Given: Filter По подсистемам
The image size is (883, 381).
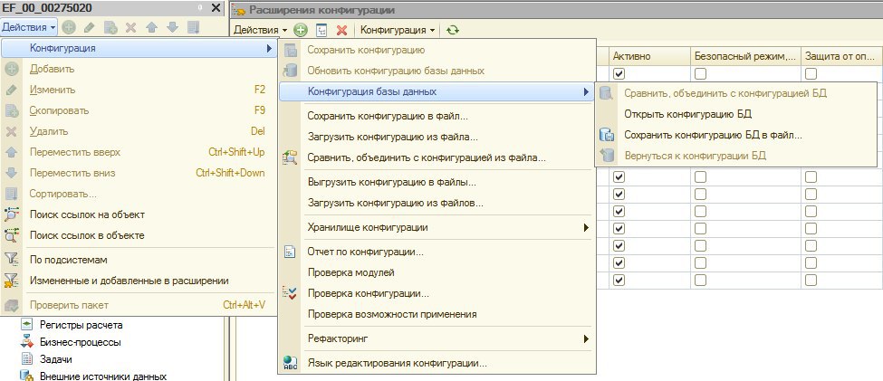Looking at the screenshot, I should (139, 260).
